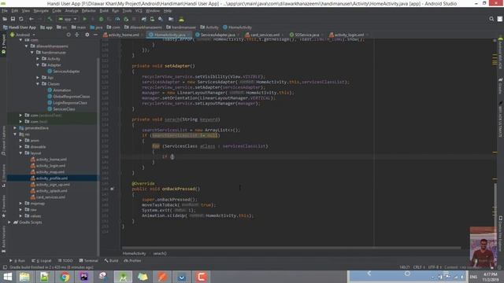Click the Open folder toolbar icon
The height and width of the screenshot is (283, 504).
pyautogui.click(x=5, y=19)
